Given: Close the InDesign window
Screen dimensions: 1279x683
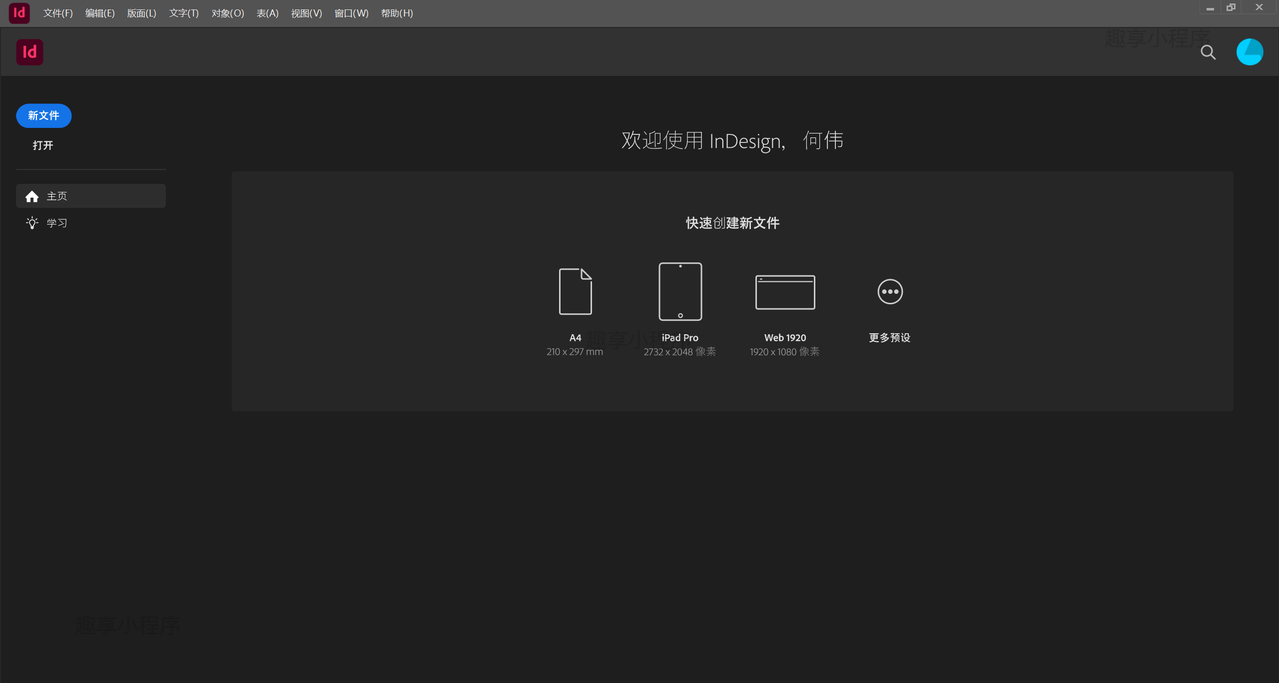Looking at the screenshot, I should point(1259,8).
